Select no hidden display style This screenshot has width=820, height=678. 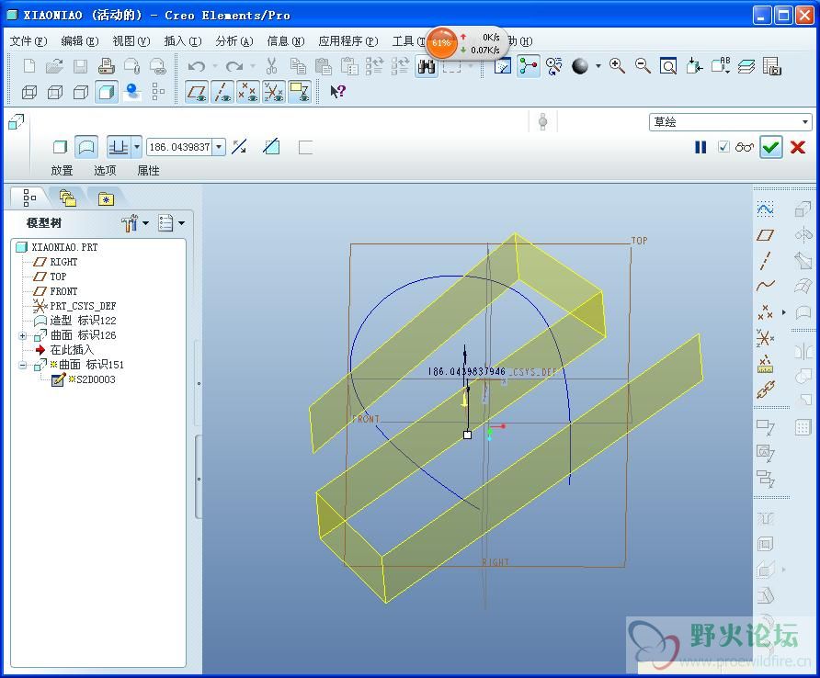[81, 92]
